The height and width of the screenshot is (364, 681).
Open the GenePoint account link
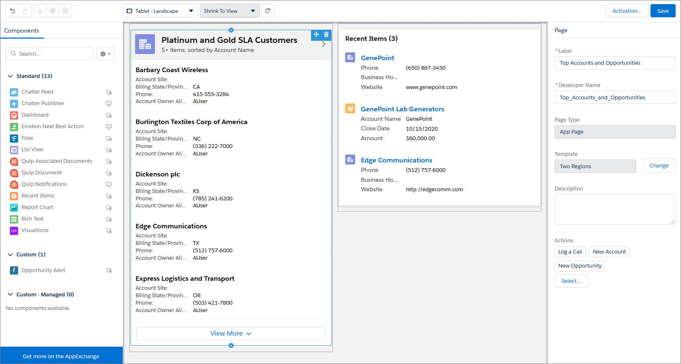(x=377, y=58)
